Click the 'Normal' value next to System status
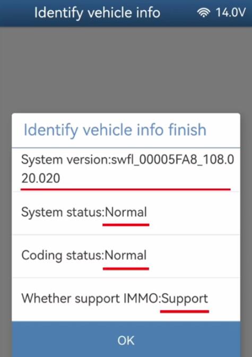The width and height of the screenshot is (252, 357). coord(126,212)
